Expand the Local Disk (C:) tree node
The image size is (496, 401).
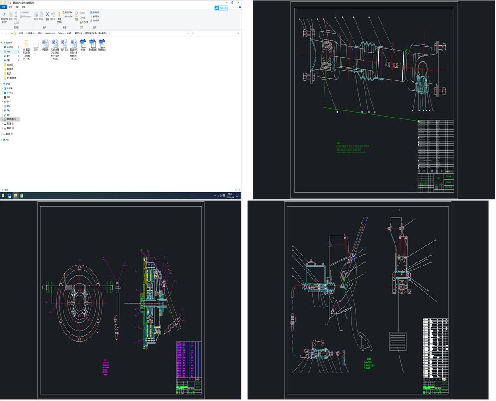tap(2, 119)
